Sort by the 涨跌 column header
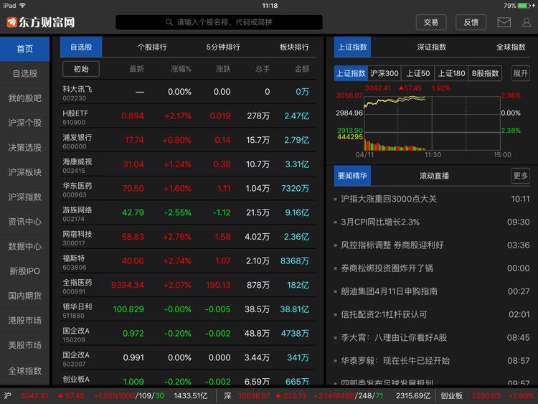Image resolution: width=538 pixels, height=404 pixels. point(223,69)
